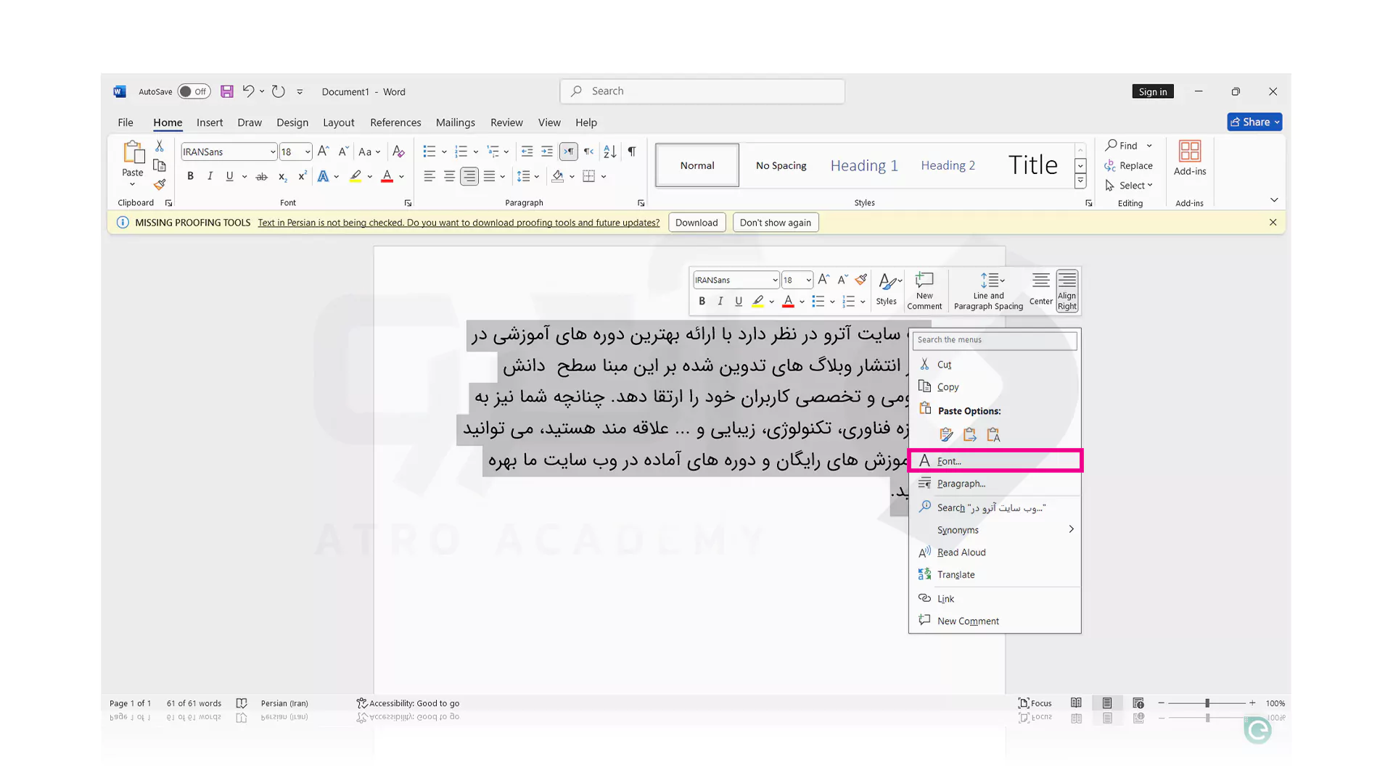Apply the Heading 1 style
Viewport: 1393px width, 783px height.
(x=864, y=165)
